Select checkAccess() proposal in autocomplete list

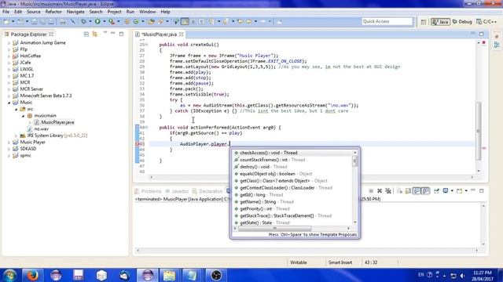point(292,153)
